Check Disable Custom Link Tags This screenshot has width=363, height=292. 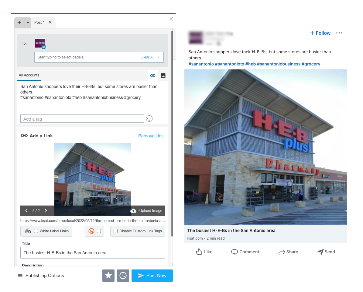115,231
